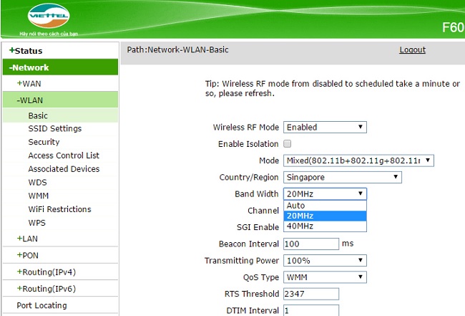Open the Country/Region dropdown
Viewport: 465px width, 316px height.
(342, 177)
